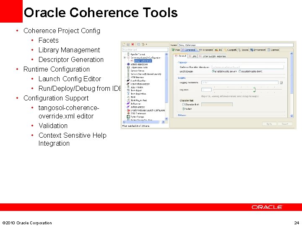
Task: Click right panel scrollbar up arrow
Action: click(x=292, y=54)
